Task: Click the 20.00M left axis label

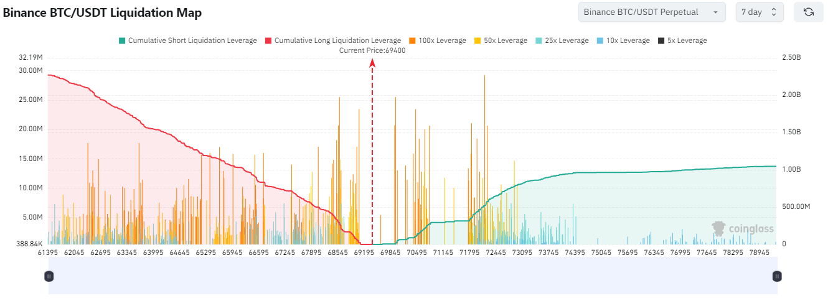Action: point(31,129)
